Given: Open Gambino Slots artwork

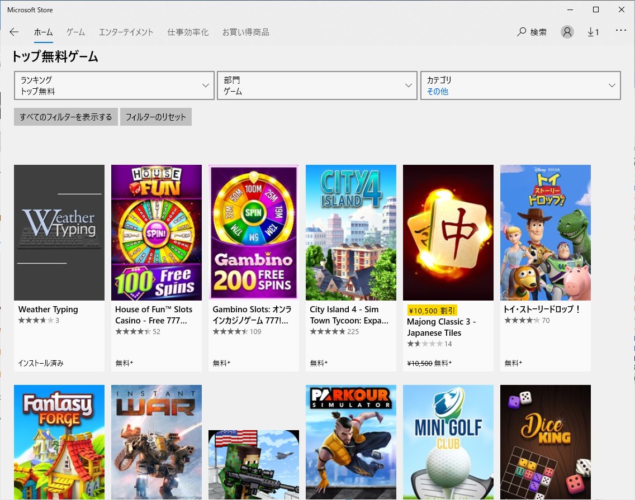Looking at the screenshot, I should point(254,232).
